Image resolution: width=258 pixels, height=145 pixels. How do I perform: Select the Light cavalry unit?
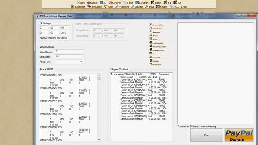[156, 43]
